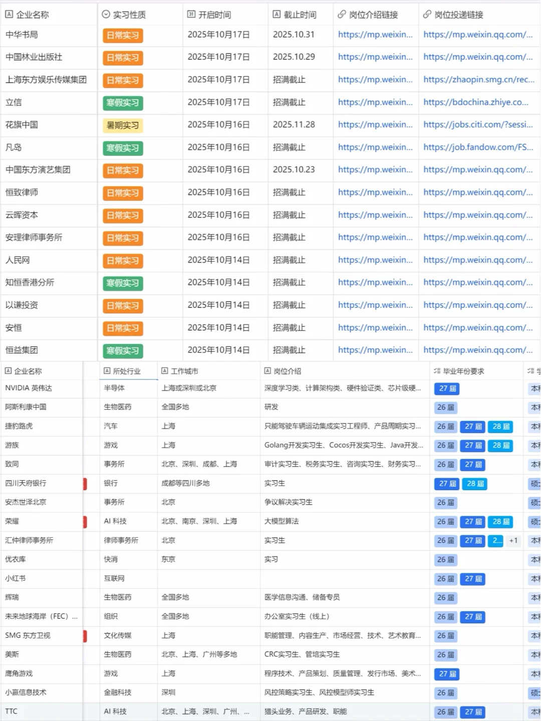The image size is (541, 721).
Task: Select the 中国林业出版社 company cell
Action: [49, 57]
